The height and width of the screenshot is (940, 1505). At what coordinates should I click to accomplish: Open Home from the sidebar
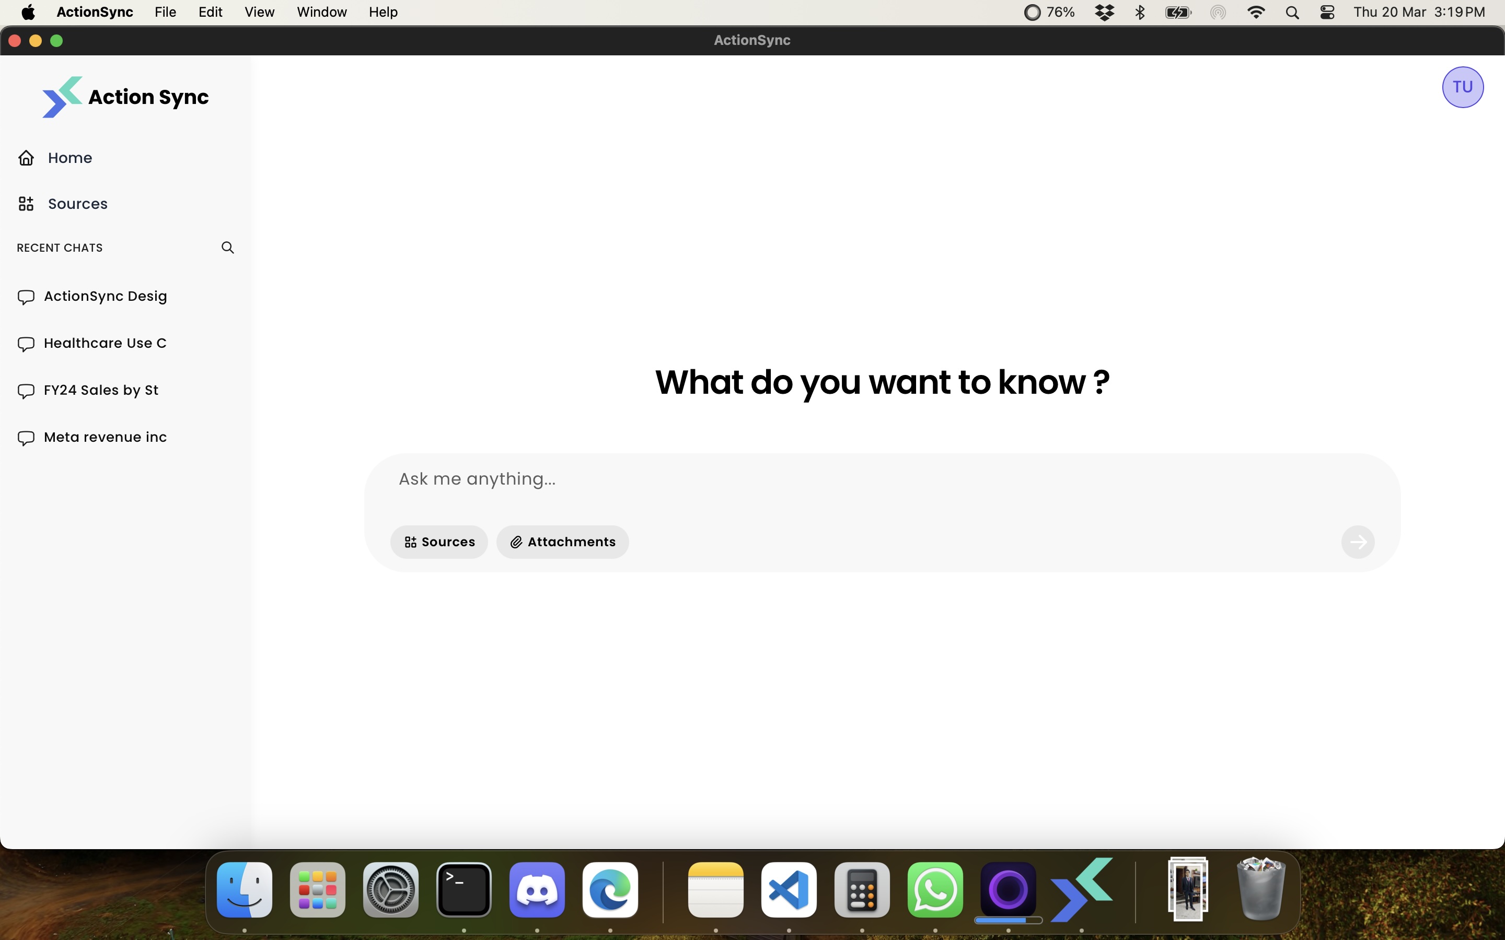coord(70,158)
